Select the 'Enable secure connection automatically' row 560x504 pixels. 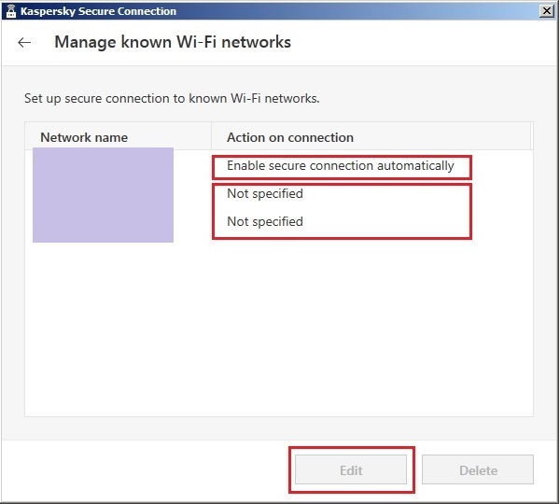341,166
